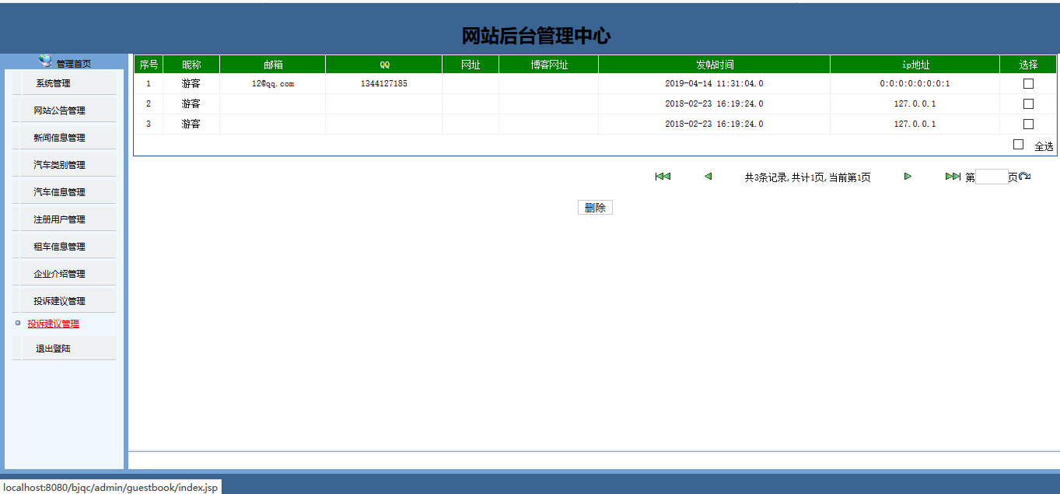Click row 2 timestamp 2018-02-23 16:19:24.0
This screenshot has width=1060, height=494.
715,103
